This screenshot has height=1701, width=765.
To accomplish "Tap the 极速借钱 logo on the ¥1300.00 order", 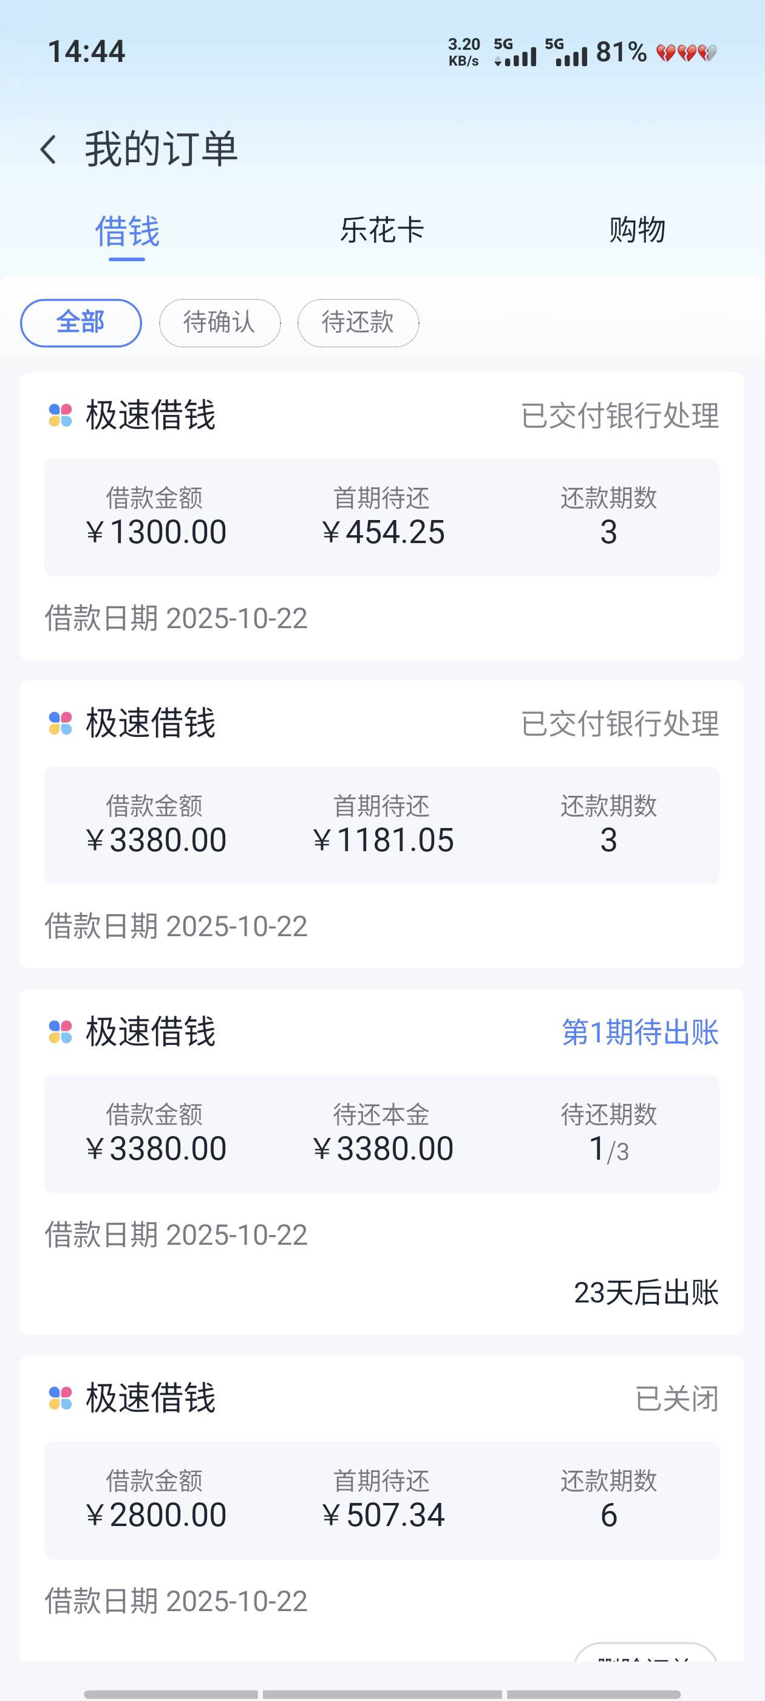I will click(60, 416).
